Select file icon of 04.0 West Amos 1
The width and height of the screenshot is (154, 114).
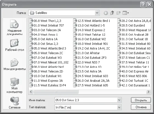coord(31,34)
